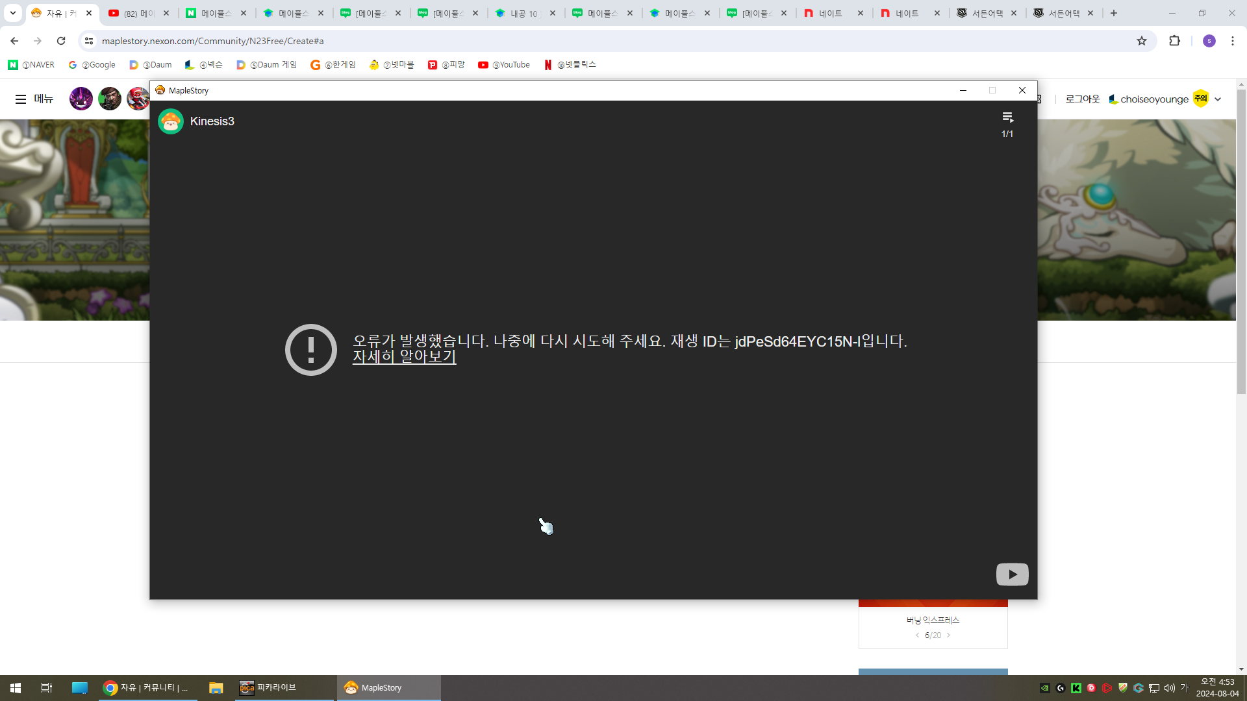Click 로그아웃 in the page header
The image size is (1247, 701).
[1082, 99]
